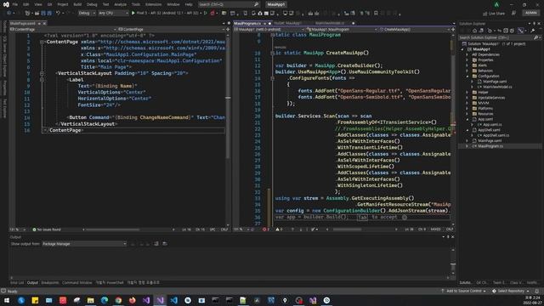Select App.xaml.cs file
This screenshot has width=544, height=306.
[492, 125]
